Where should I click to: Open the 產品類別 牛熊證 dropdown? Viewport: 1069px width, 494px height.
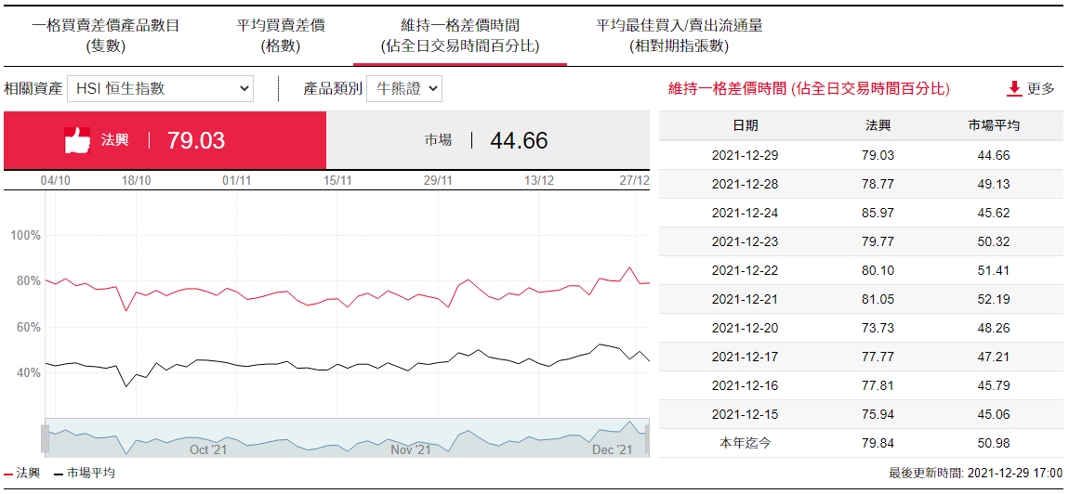click(x=404, y=88)
